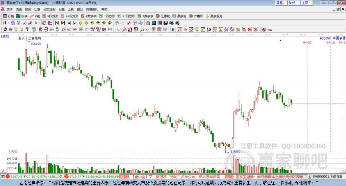Open the 工具 menu
The width and height of the screenshot is (346, 186).
coord(71,9)
